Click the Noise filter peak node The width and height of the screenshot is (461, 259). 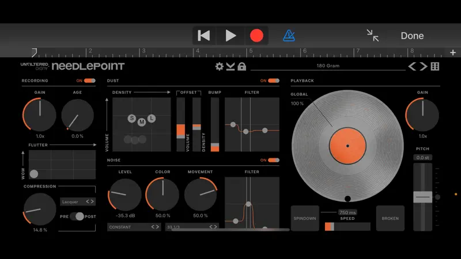[248, 204]
